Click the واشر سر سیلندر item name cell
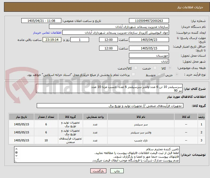210x178 pixels. 141,132
